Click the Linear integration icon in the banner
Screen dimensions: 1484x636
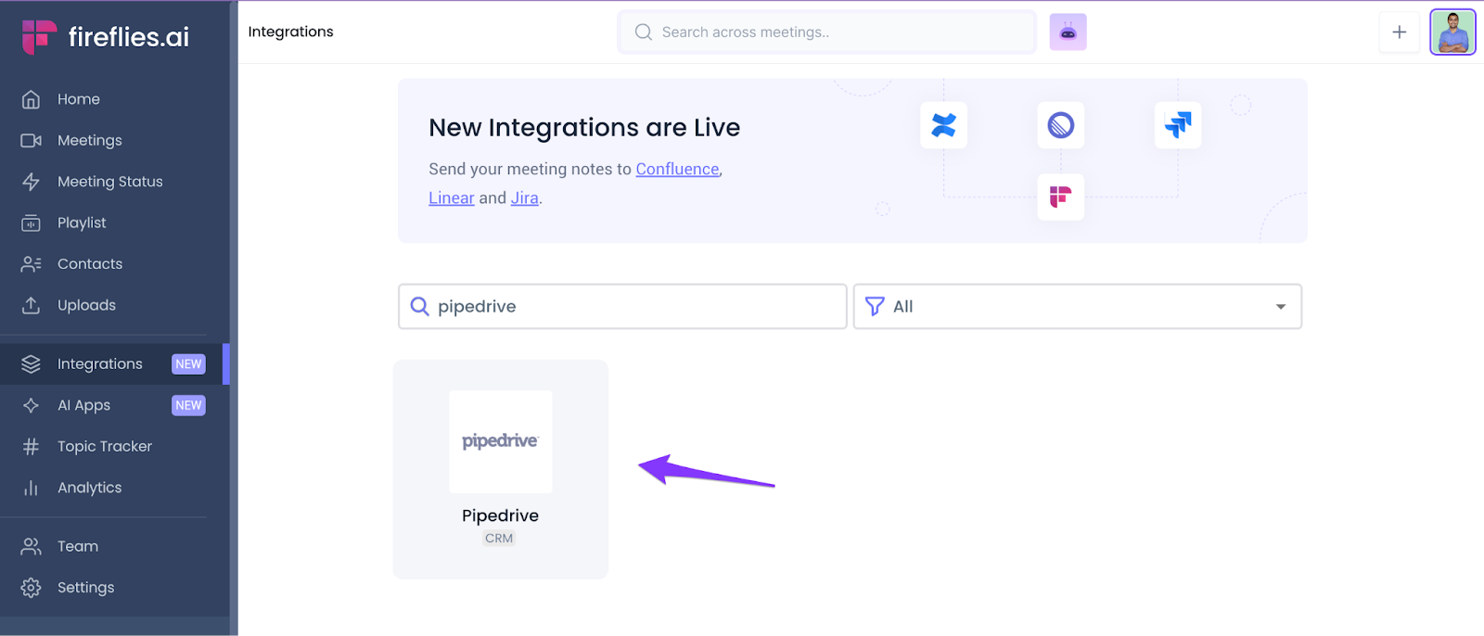[1060, 125]
